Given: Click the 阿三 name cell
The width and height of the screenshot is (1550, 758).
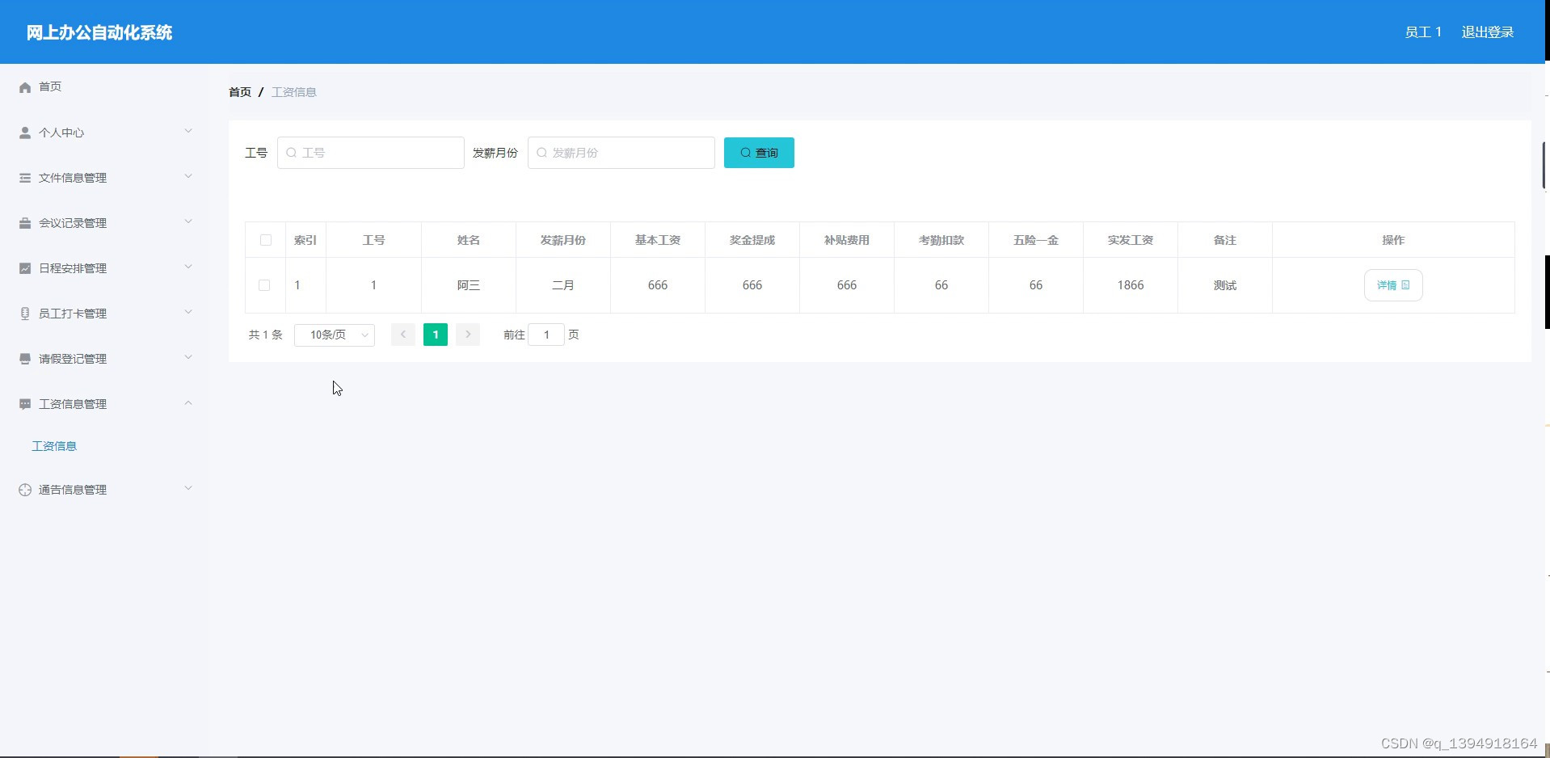Looking at the screenshot, I should [469, 285].
